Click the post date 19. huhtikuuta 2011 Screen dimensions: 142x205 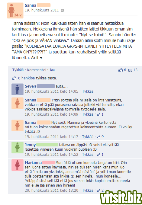coord(42,10)
